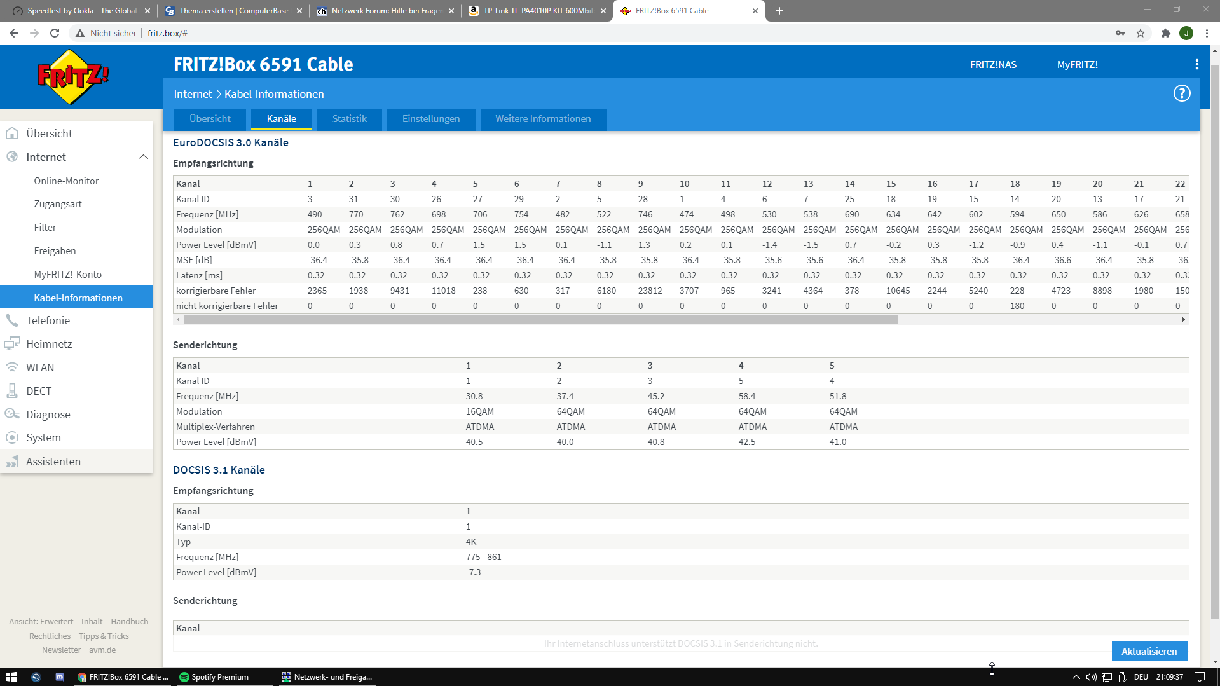
Task: Open Filter in sidebar
Action: [x=45, y=228]
